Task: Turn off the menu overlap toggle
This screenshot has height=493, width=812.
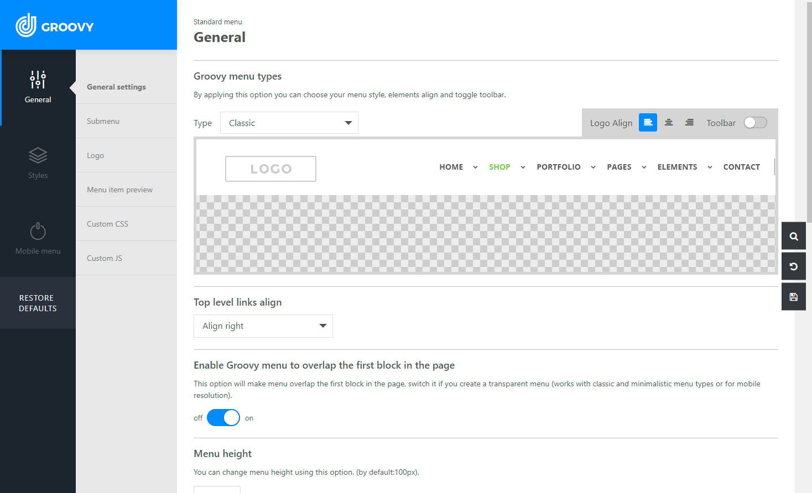Action: tap(223, 418)
